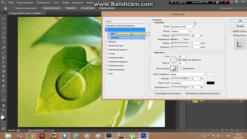Viewport: 247px width, 139px height.
Task: Enable the Внешнее свечение checkbox
Action: tap(107, 69)
